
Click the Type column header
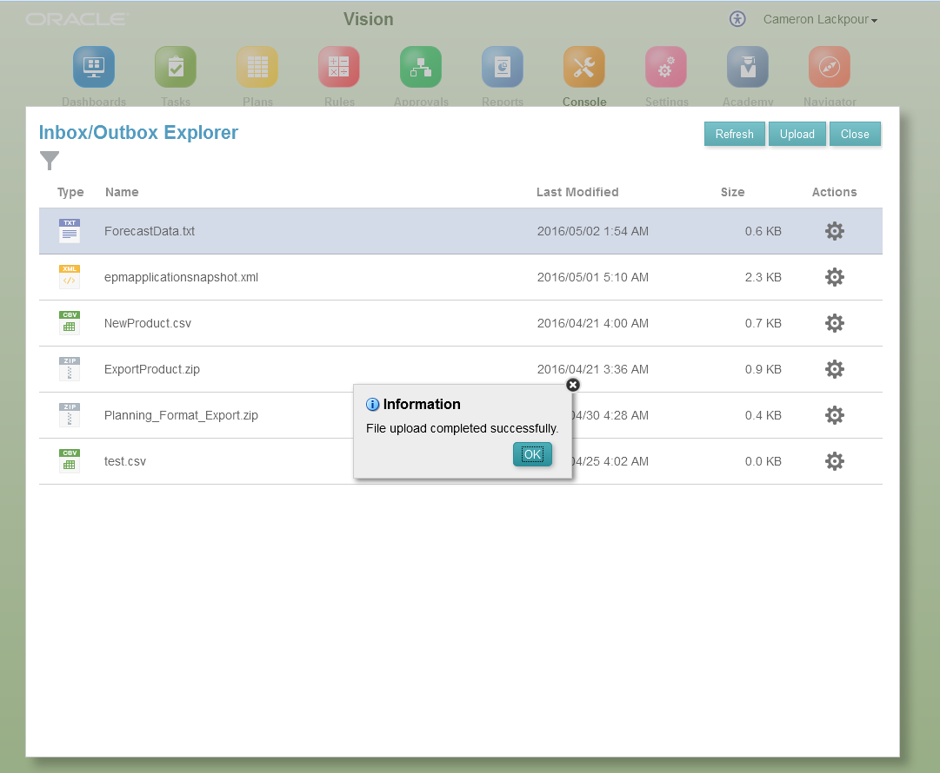[70, 192]
